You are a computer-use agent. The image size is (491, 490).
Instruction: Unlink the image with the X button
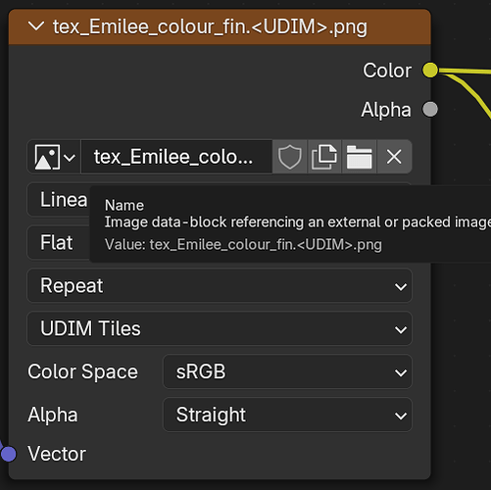pyautogui.click(x=394, y=157)
